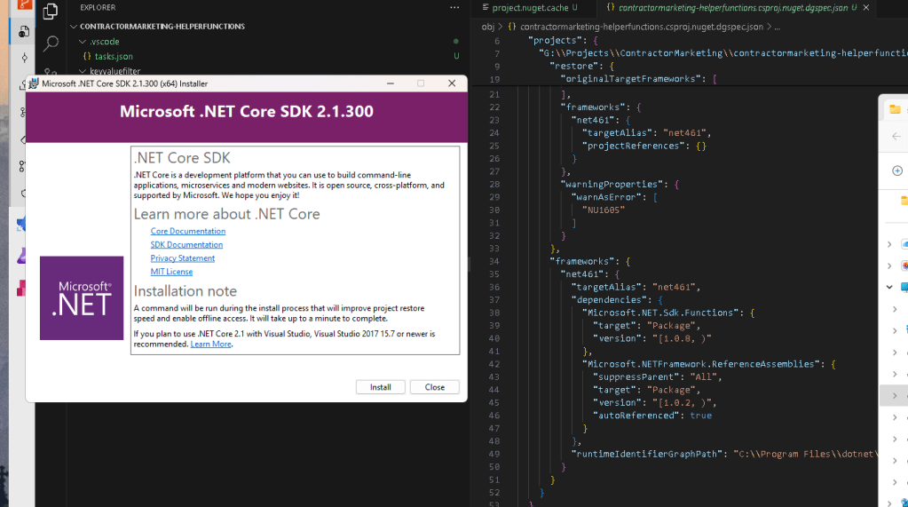Open tasks.json in the Explorer tree
This screenshot has height=507, width=908.
click(x=114, y=56)
